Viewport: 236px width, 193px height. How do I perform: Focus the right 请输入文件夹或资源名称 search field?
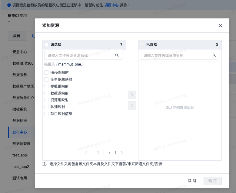pos(179,55)
